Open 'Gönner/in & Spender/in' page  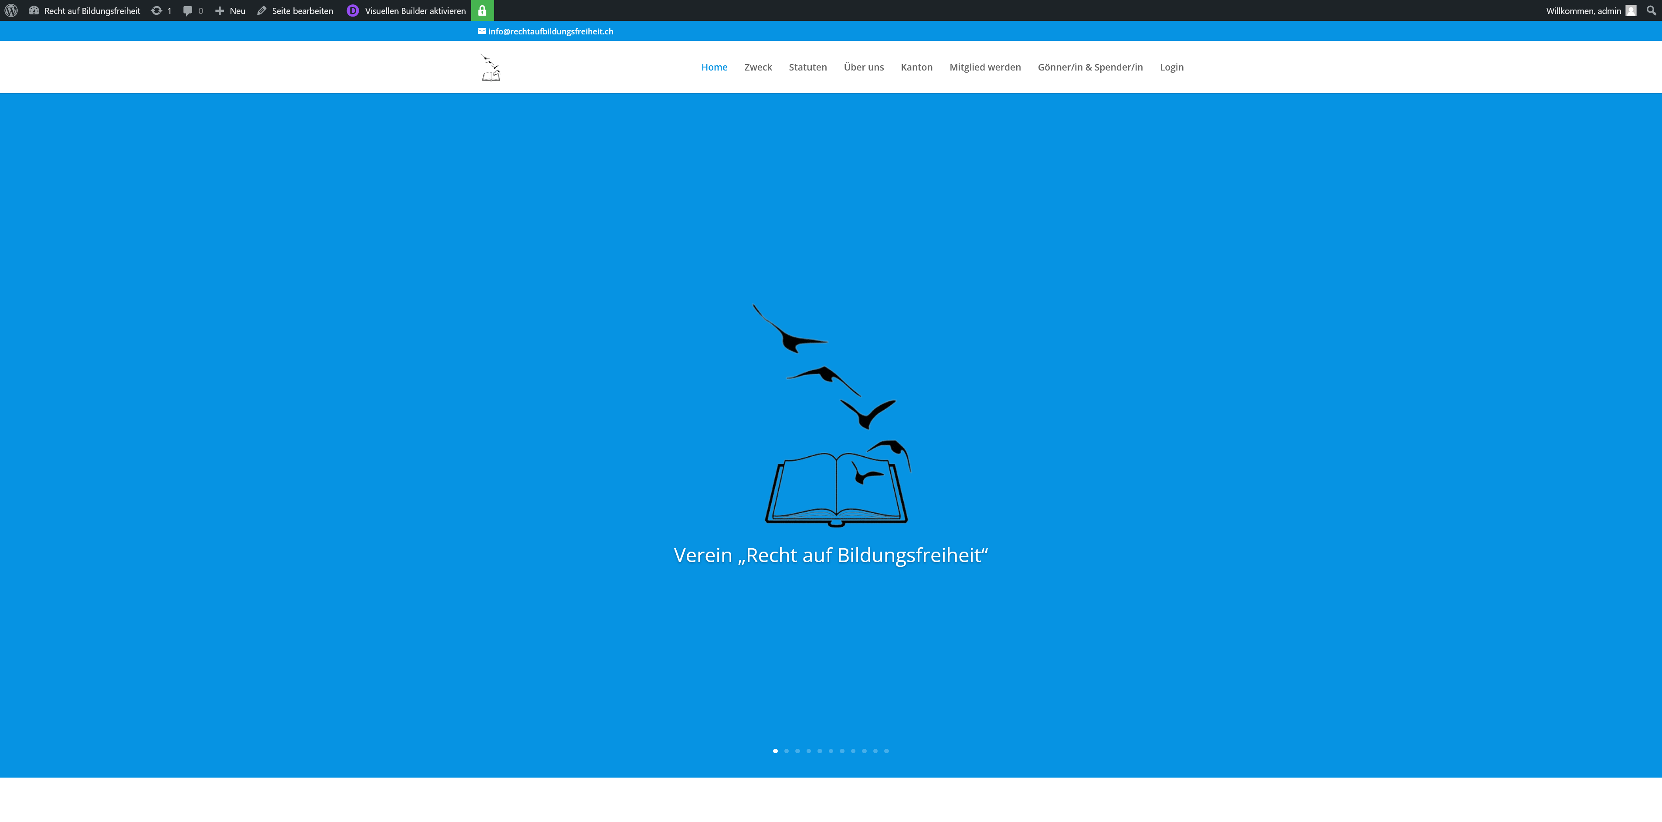pos(1090,67)
